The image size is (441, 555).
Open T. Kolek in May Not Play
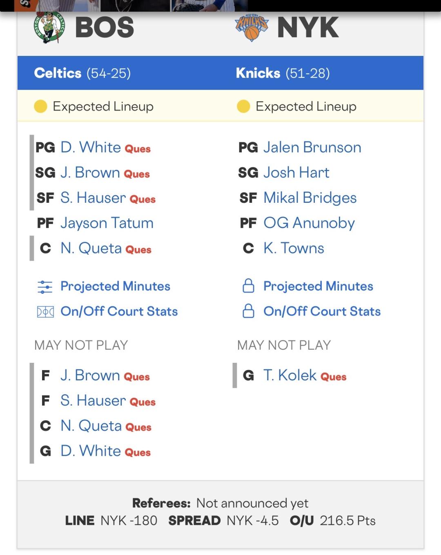290,375
